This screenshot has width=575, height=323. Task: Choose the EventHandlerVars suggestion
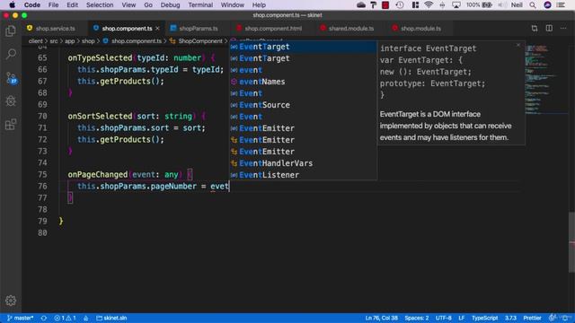coord(303,163)
